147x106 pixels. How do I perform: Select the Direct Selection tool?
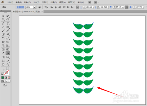coord(8,16)
